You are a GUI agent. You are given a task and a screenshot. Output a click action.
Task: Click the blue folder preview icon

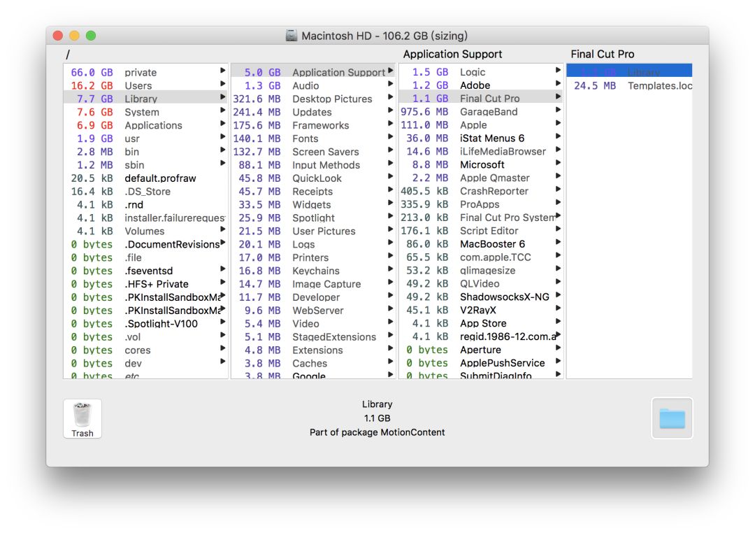tap(672, 418)
